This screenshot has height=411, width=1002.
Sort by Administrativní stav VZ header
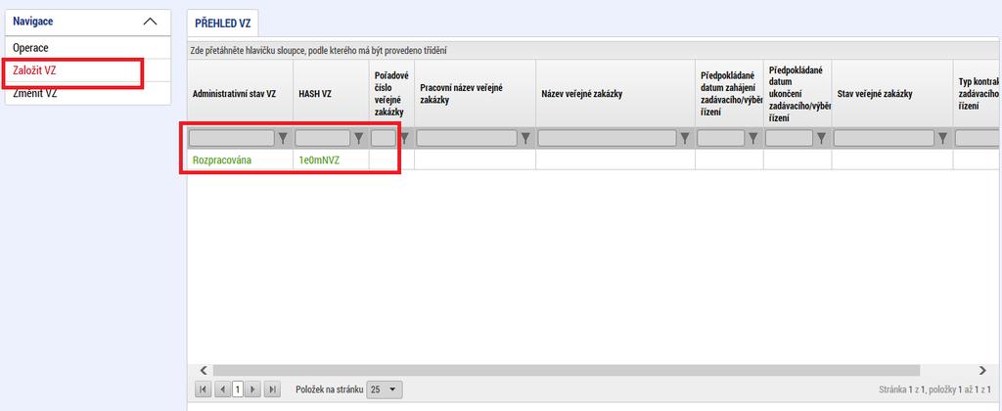241,93
